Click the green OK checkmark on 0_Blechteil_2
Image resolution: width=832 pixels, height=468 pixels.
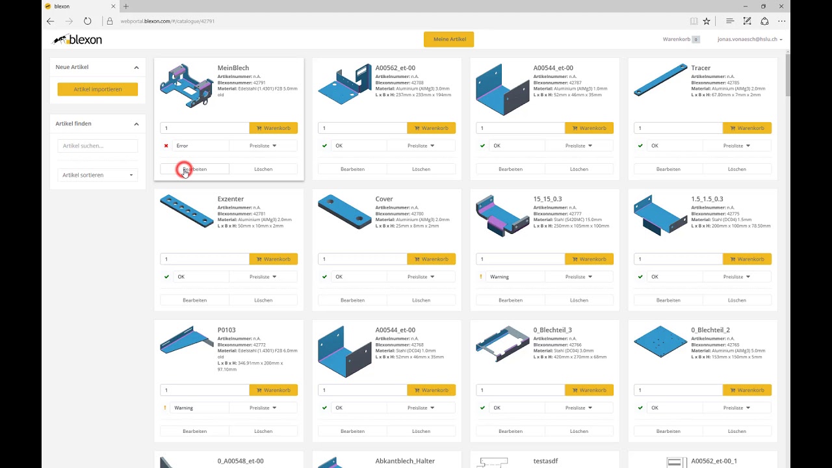pyautogui.click(x=640, y=408)
